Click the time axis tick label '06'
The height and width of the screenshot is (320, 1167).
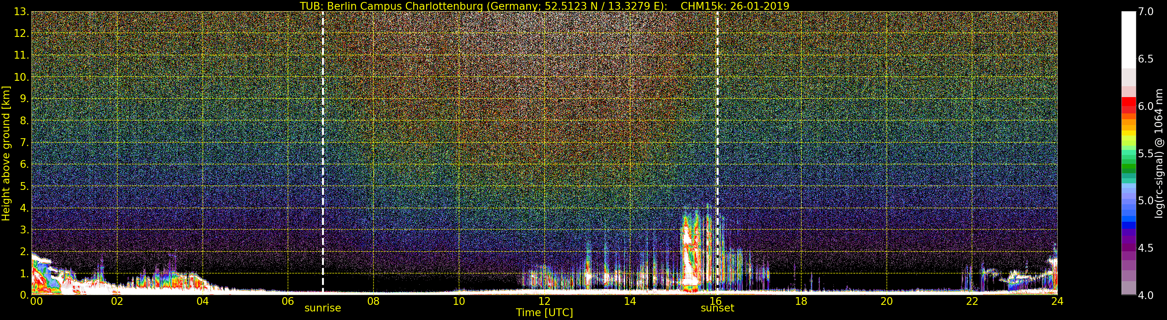click(288, 301)
